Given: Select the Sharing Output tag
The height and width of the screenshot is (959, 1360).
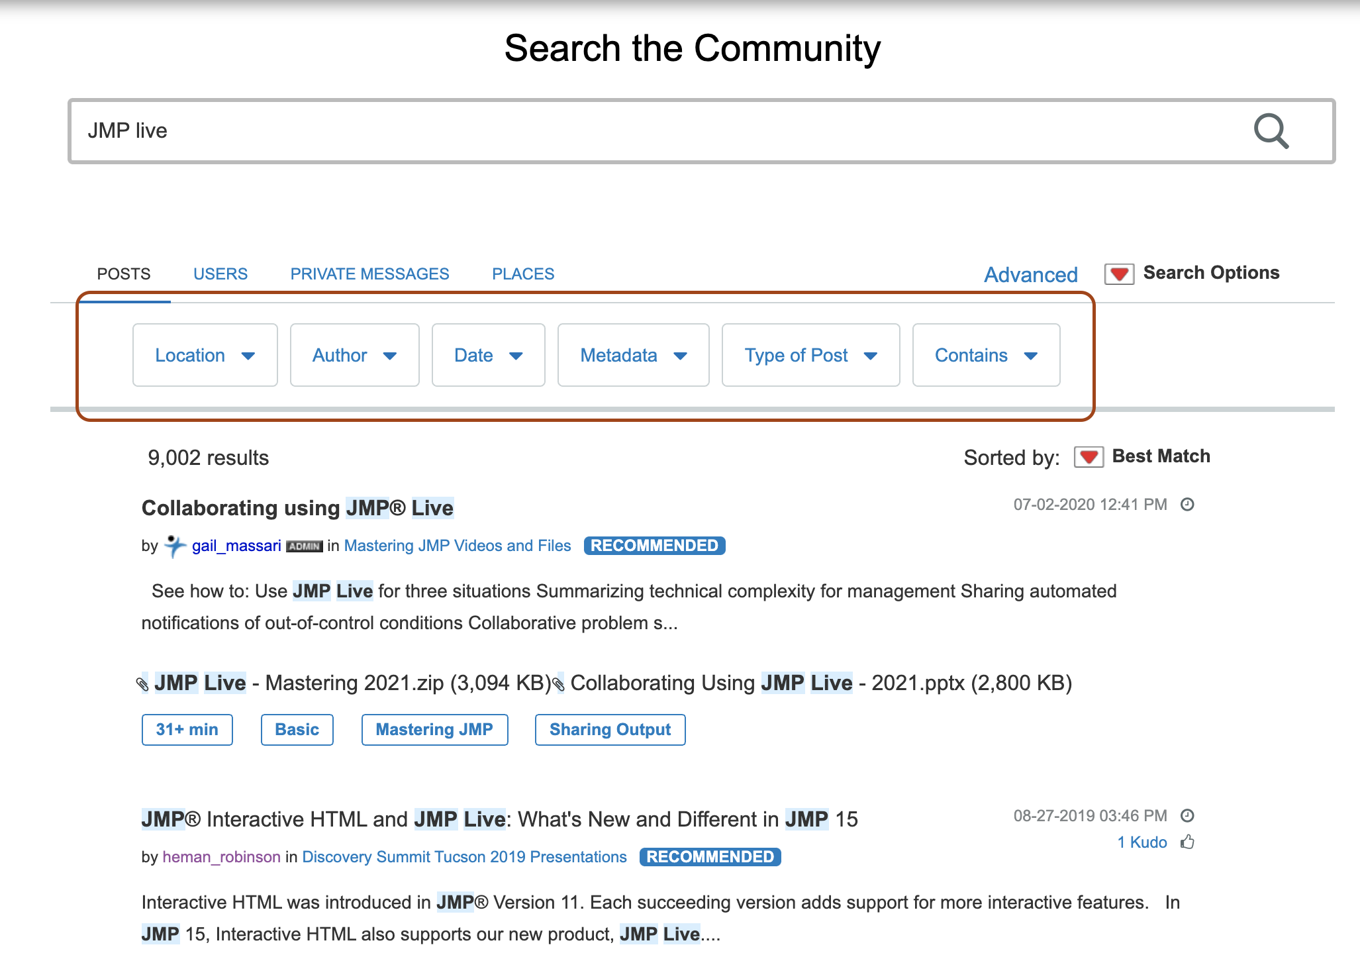Looking at the screenshot, I should click(x=610, y=729).
